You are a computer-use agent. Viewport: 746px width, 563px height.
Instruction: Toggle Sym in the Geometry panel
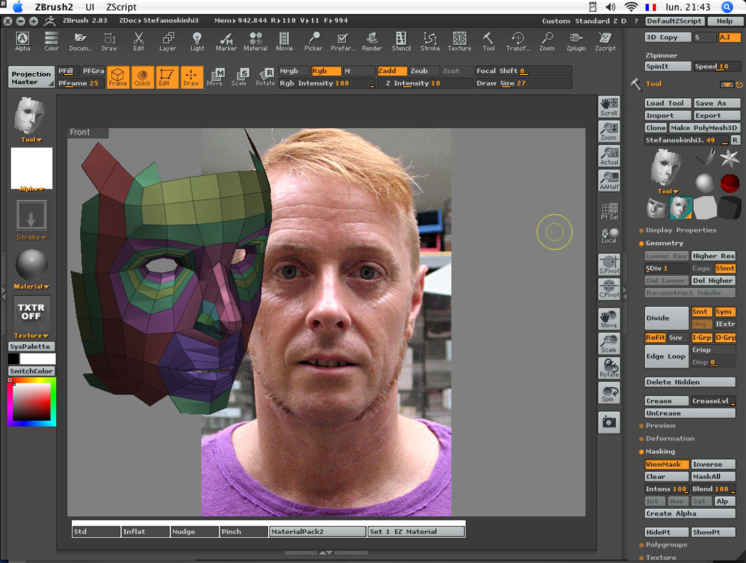tap(724, 312)
